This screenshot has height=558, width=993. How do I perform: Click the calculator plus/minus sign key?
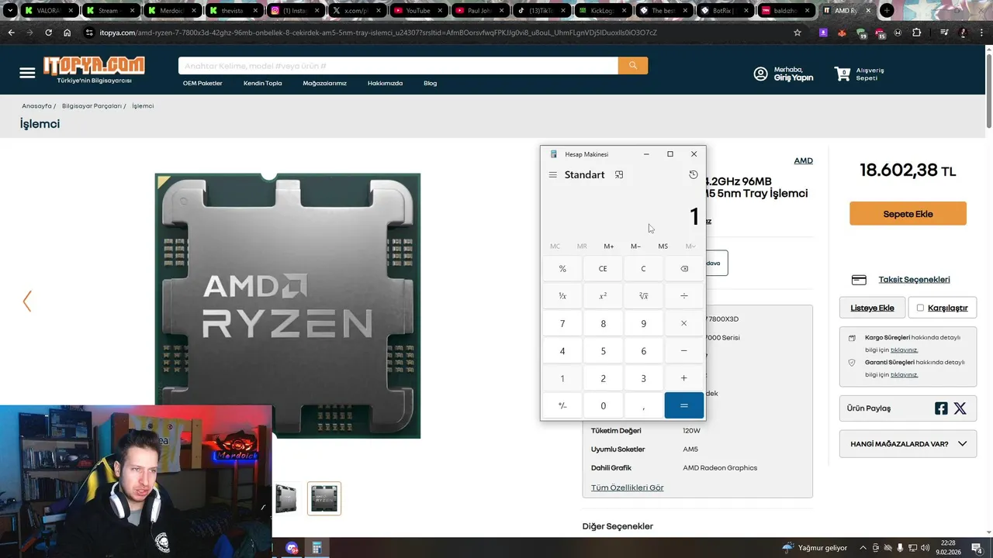[x=562, y=405]
